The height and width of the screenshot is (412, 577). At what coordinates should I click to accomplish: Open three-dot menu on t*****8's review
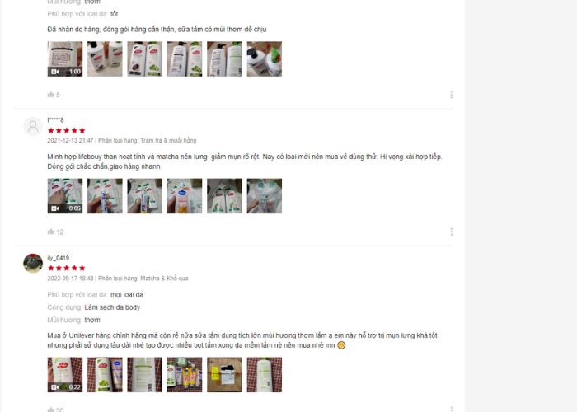451,232
